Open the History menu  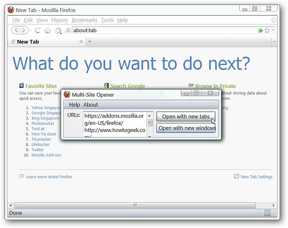click(x=60, y=20)
